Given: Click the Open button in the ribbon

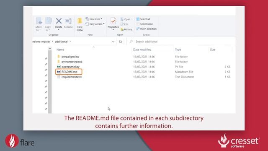Looking at the screenshot, I should (126, 19).
